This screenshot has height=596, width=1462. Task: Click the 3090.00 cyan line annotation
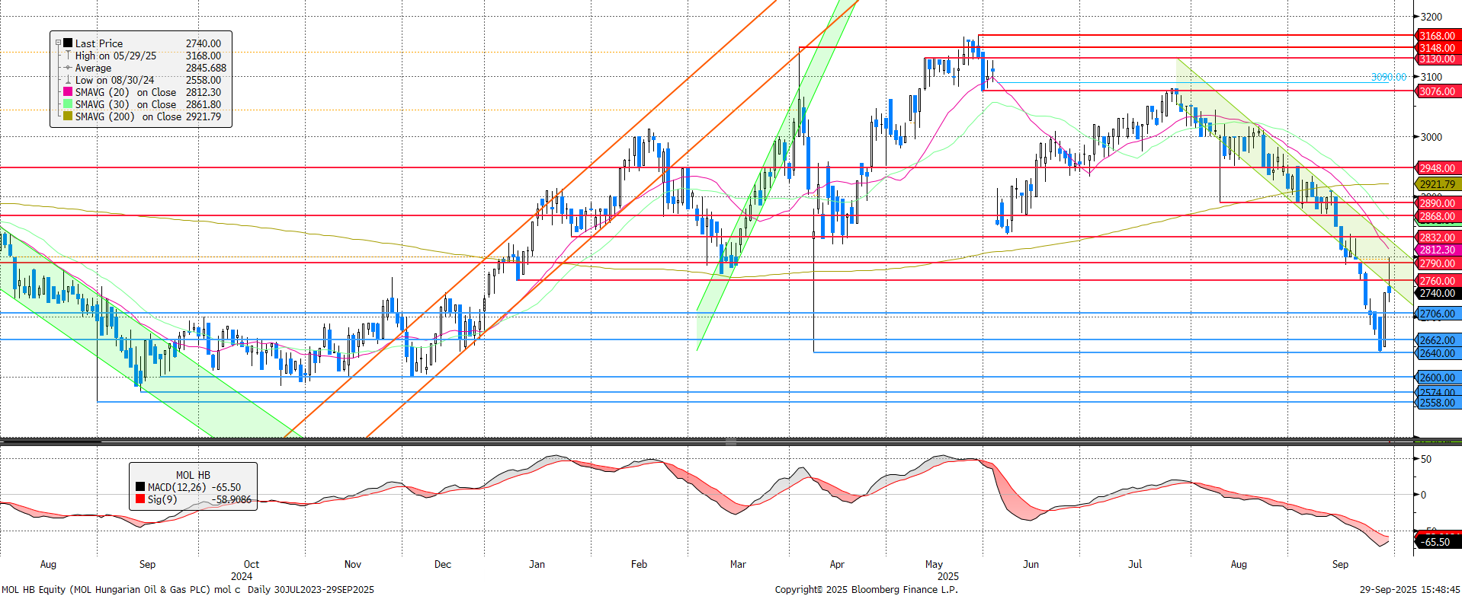pyautogui.click(x=1388, y=77)
